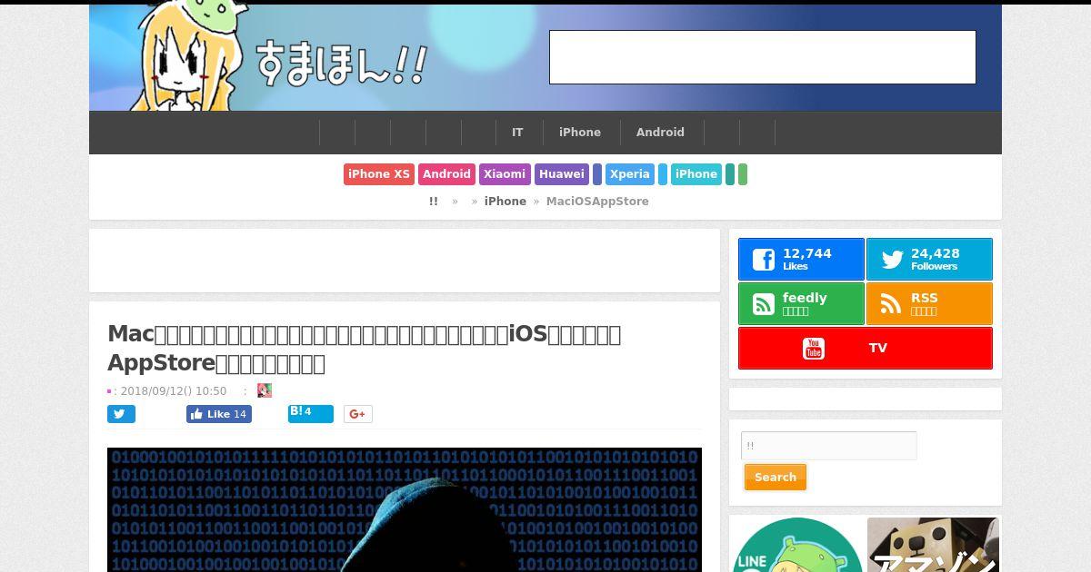This screenshot has width=1091, height=572.
Task: Open the Facebook page with 12,744 likes
Action: pos(801,260)
